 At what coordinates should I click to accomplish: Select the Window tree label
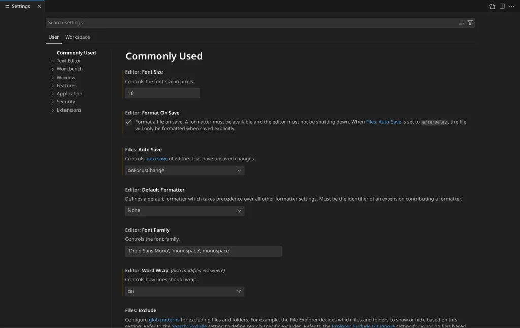pyautogui.click(x=66, y=78)
